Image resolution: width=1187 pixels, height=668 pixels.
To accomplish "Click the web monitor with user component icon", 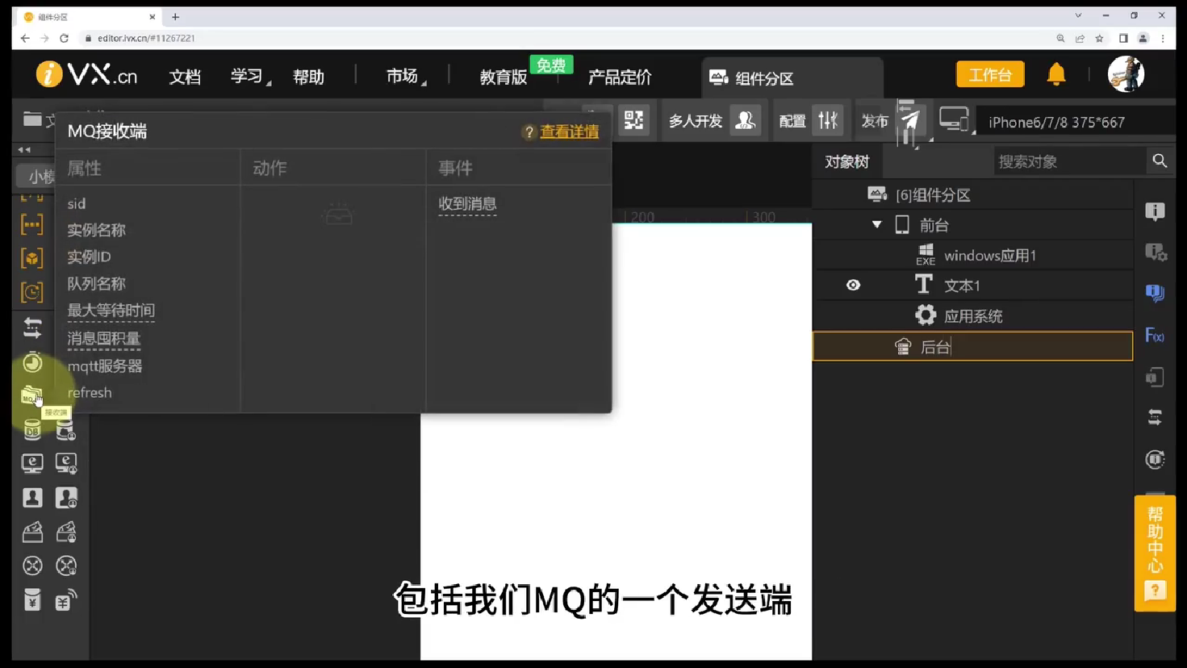I will click(66, 463).
